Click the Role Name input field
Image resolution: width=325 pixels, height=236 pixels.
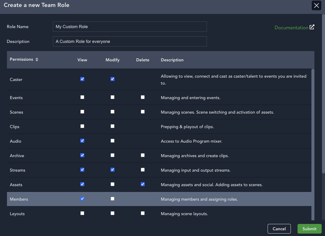(x=130, y=27)
